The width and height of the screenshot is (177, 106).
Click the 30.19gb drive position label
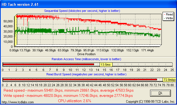pos(38,50)
